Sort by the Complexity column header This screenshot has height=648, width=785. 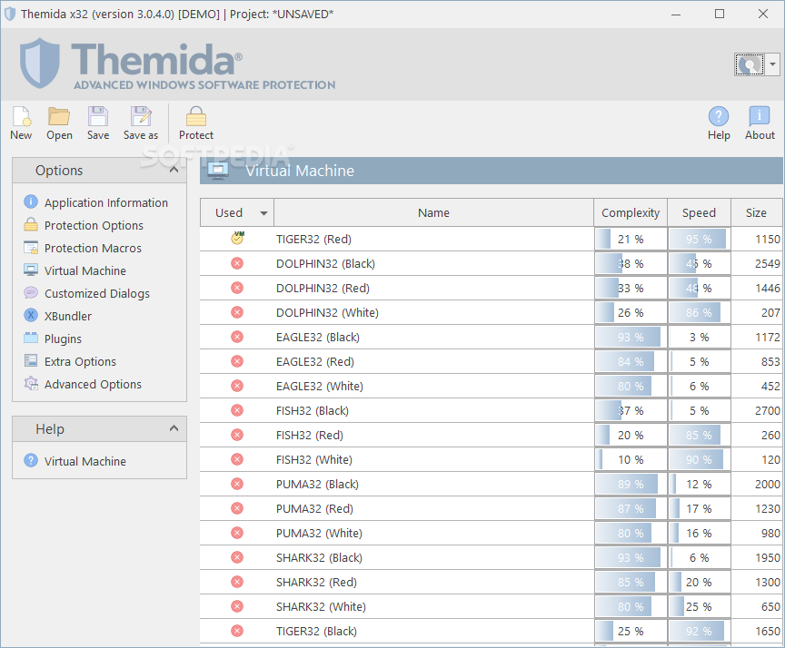tap(631, 213)
